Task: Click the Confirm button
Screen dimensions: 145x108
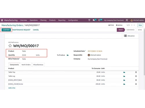Action: click(x=6, y=30)
